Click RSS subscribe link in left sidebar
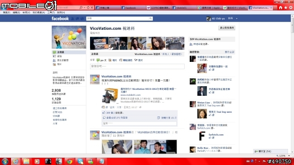This screenshot has height=165, width=294. click(x=57, y=112)
